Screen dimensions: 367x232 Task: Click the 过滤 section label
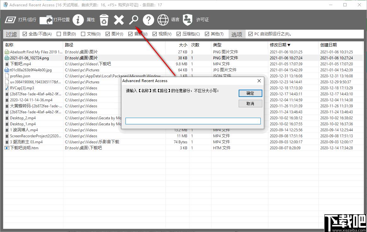click(11, 34)
